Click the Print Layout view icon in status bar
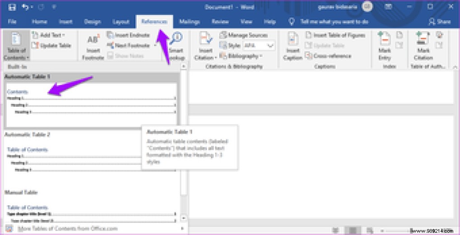Viewport: 460px width, 235px height. [352, 230]
